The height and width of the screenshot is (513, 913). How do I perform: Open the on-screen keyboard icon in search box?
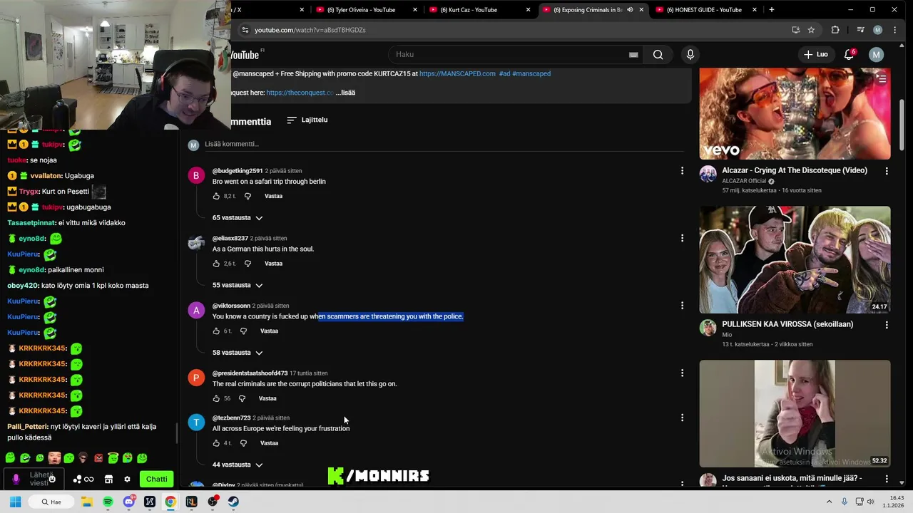tap(633, 55)
